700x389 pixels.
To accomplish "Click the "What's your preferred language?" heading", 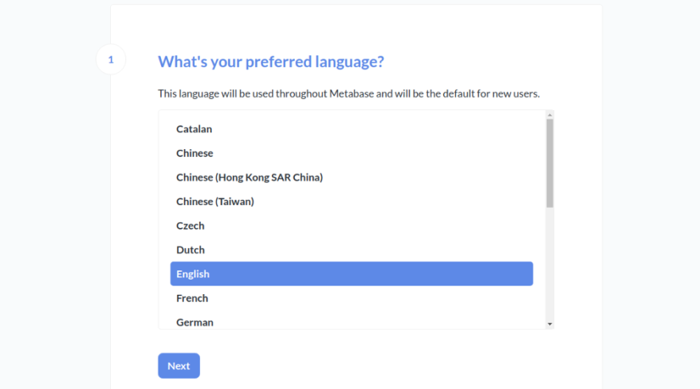I will pyautogui.click(x=271, y=61).
